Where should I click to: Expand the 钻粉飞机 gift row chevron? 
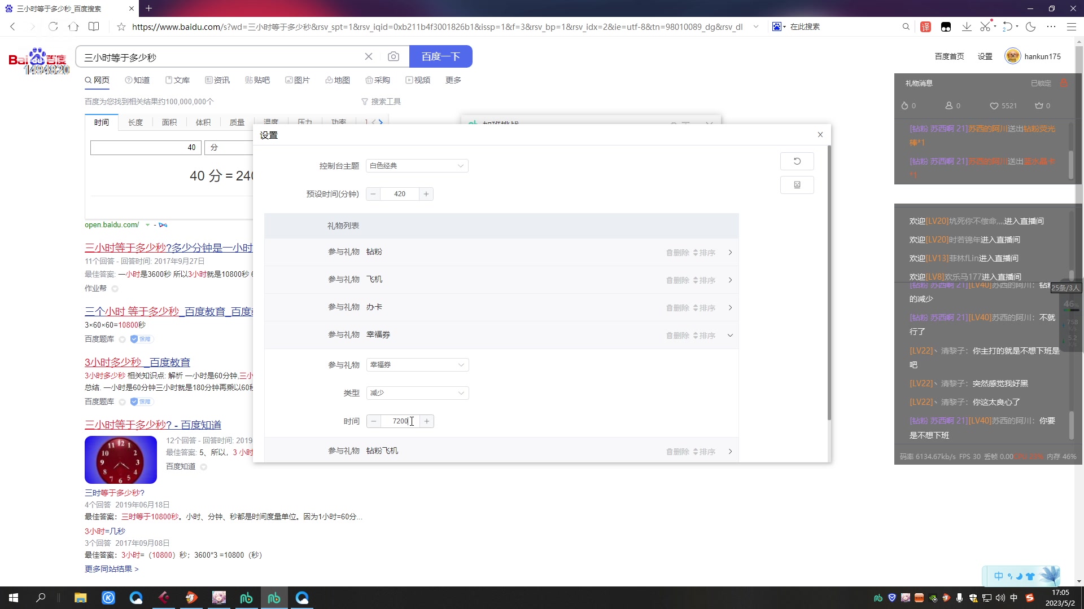(x=730, y=452)
